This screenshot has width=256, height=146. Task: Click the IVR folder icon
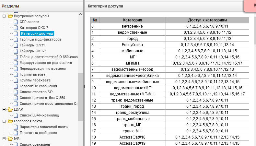click(x=10, y=139)
